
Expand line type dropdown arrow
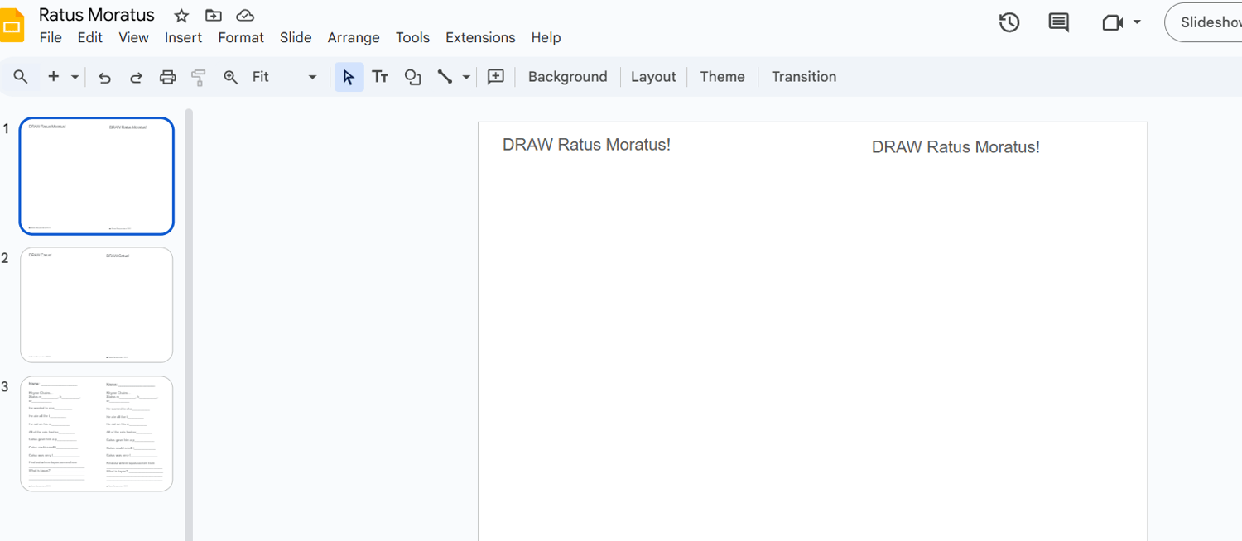pyautogui.click(x=466, y=77)
